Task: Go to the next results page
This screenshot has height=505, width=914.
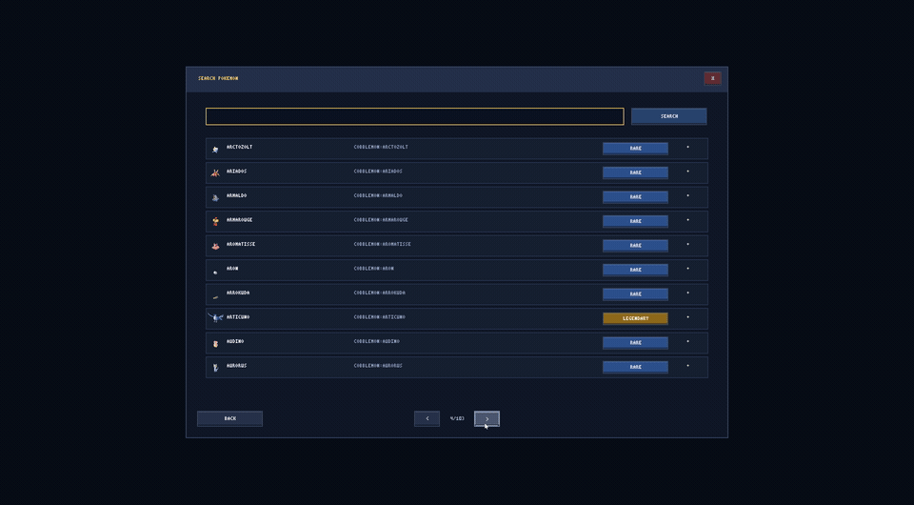Action: click(487, 418)
